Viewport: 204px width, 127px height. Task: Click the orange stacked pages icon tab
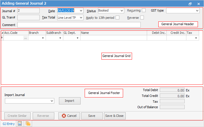pos(28,124)
